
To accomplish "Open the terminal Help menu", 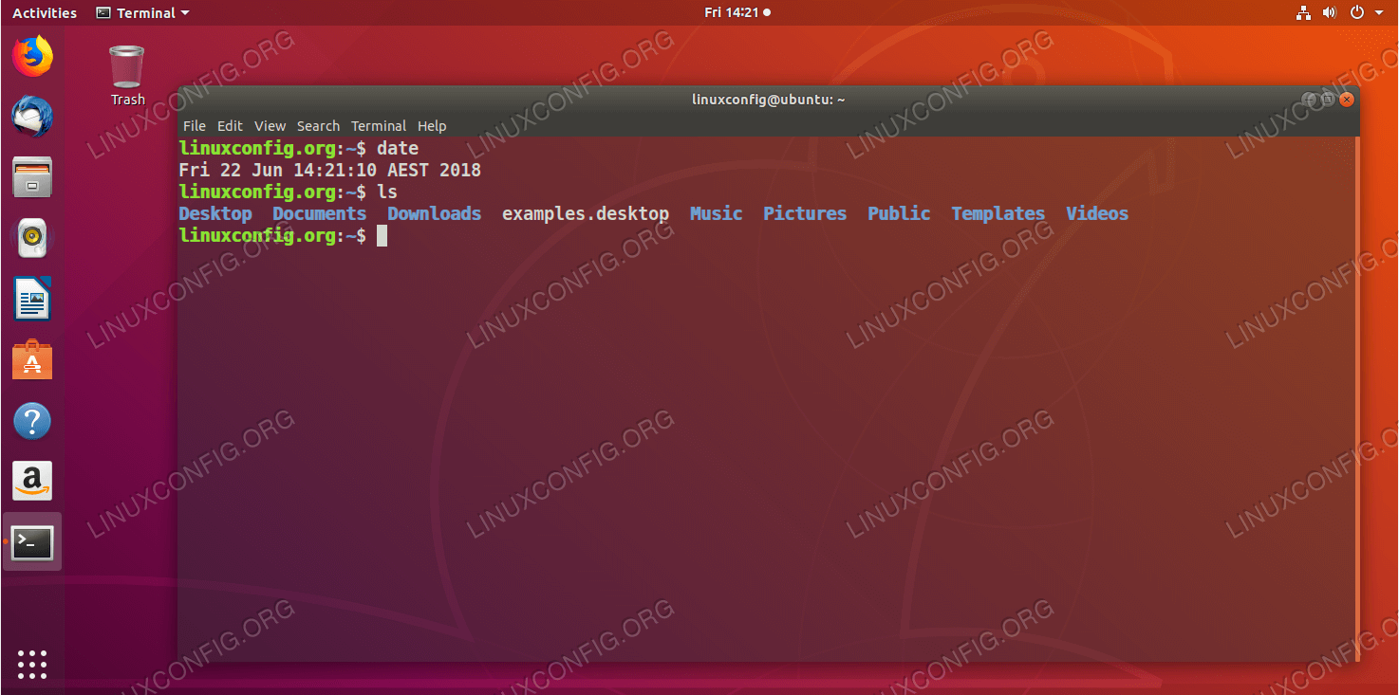I will click(432, 126).
